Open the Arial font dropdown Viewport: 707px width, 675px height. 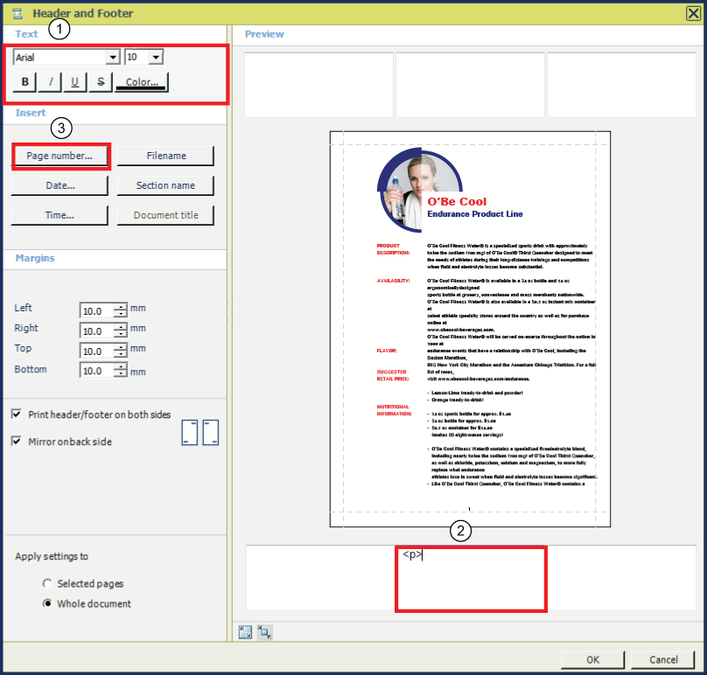pyautogui.click(x=112, y=57)
